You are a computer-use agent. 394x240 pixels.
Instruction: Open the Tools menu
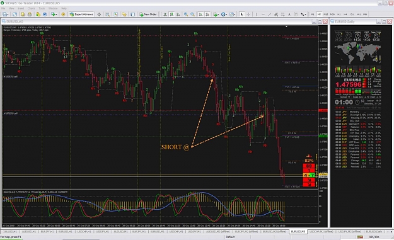click(42, 8)
